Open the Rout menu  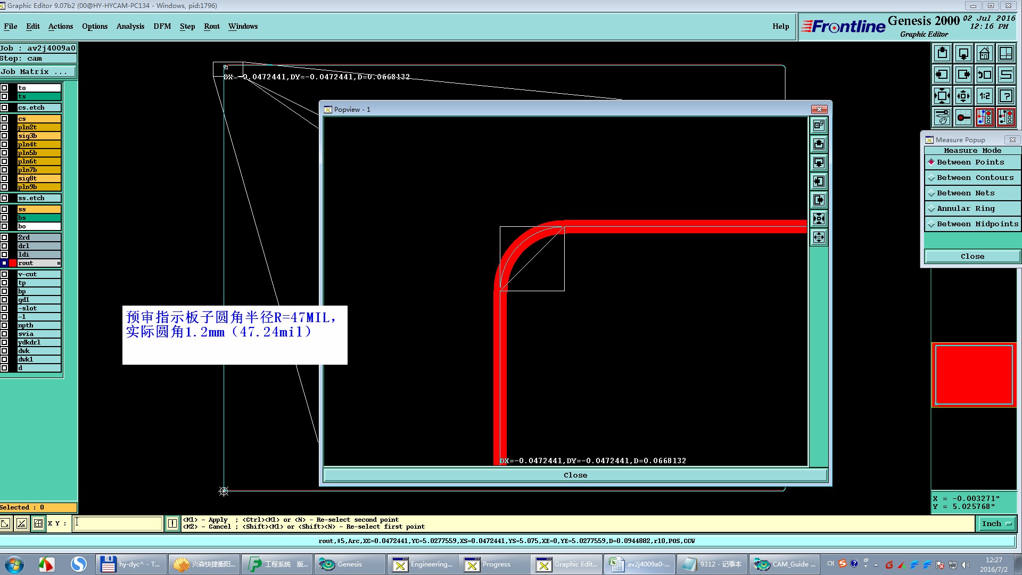pyautogui.click(x=212, y=26)
